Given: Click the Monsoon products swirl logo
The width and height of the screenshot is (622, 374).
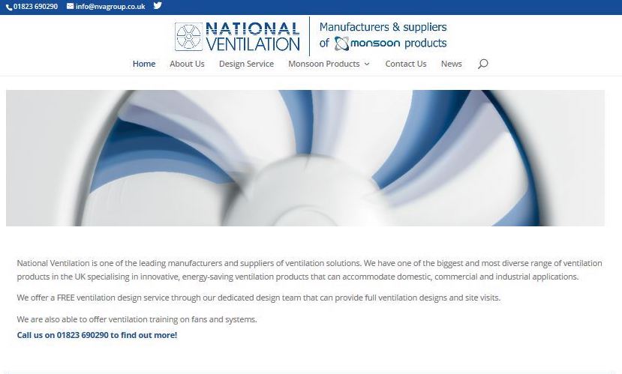Looking at the screenshot, I should [341, 43].
